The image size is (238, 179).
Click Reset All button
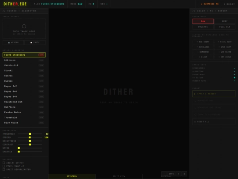coord(214,122)
